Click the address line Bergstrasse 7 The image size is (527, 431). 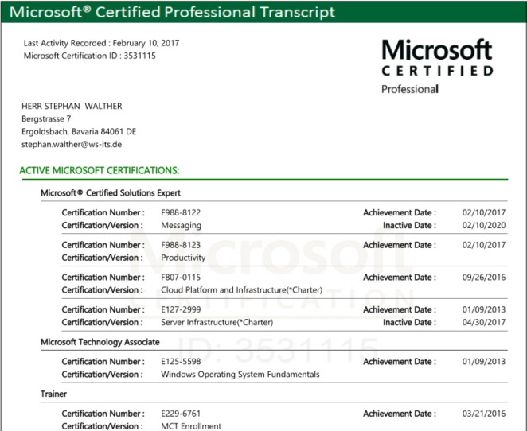pyautogui.click(x=46, y=118)
